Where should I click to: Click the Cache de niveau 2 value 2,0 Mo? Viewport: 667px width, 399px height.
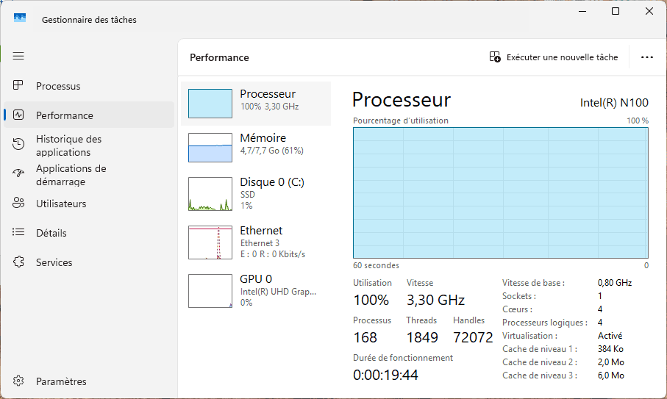(x=611, y=362)
